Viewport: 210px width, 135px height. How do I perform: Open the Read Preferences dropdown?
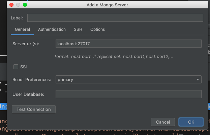pyautogui.click(x=128, y=79)
